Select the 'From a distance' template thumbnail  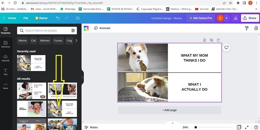pos(62,124)
